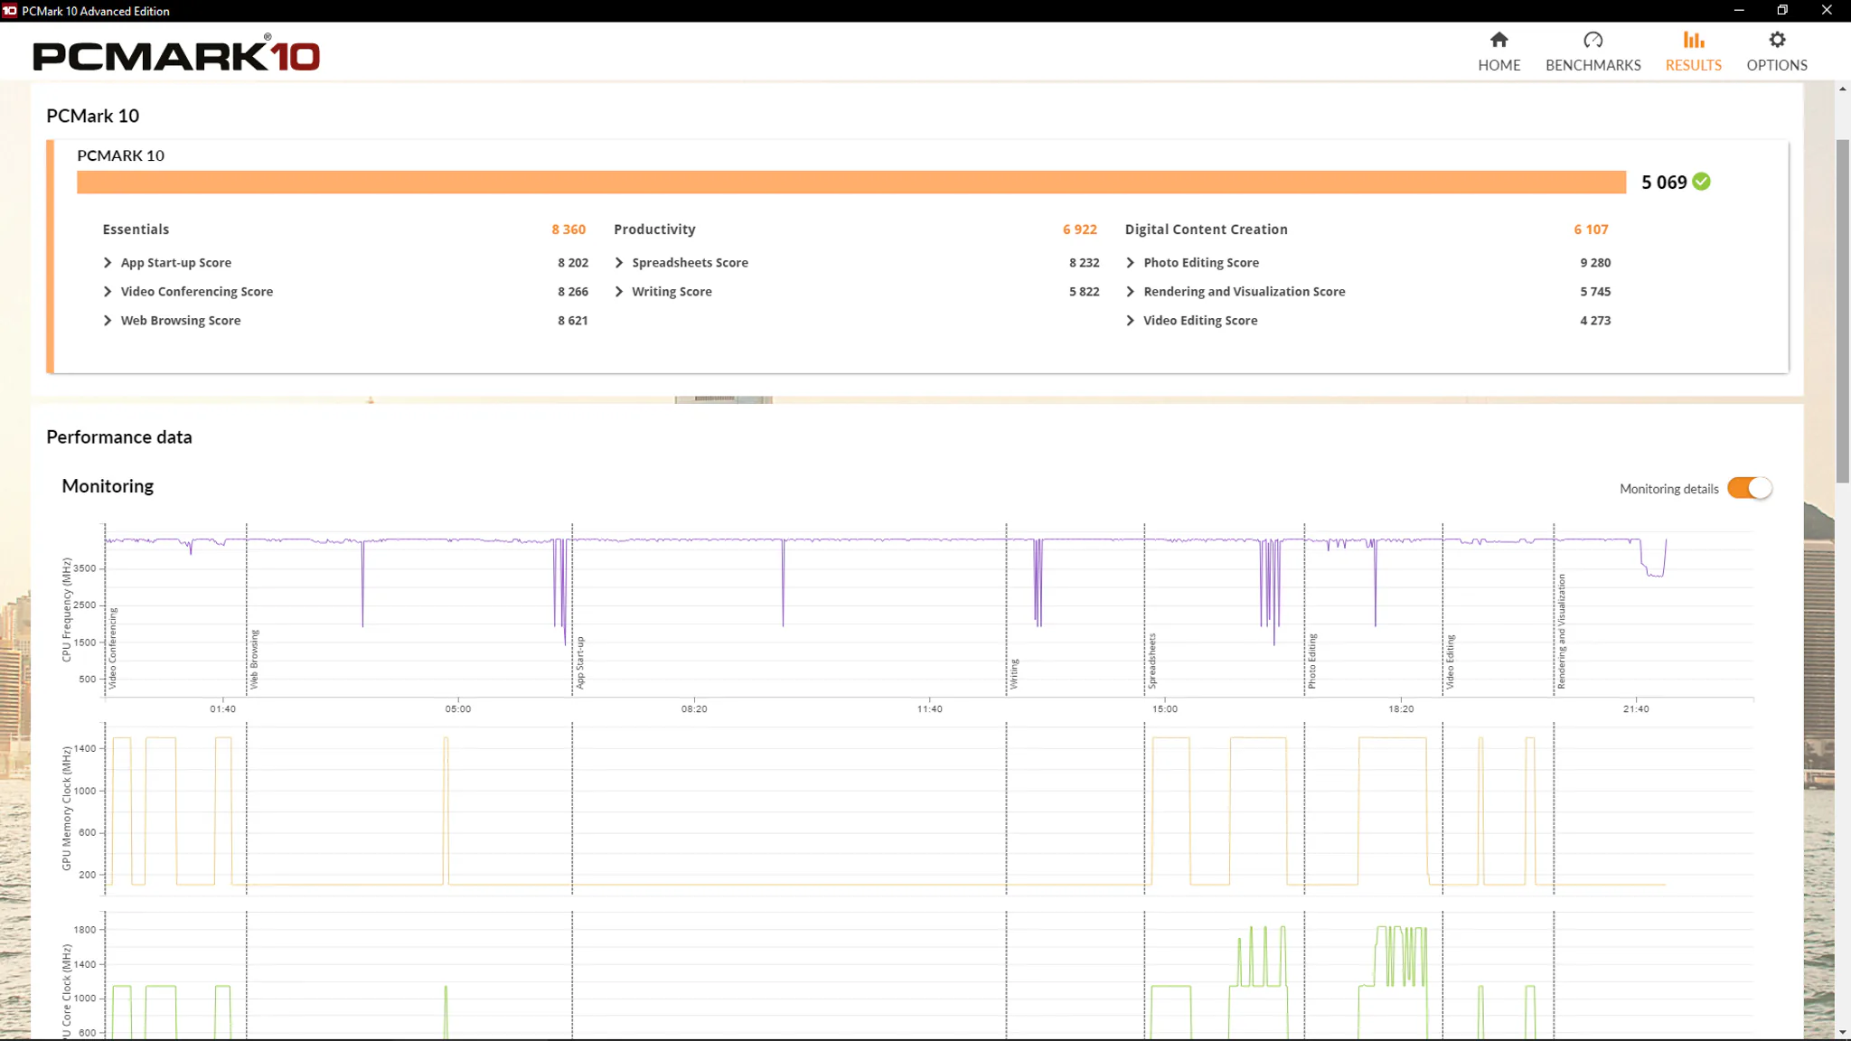Expand the App Start-up Score row

[x=108, y=263]
